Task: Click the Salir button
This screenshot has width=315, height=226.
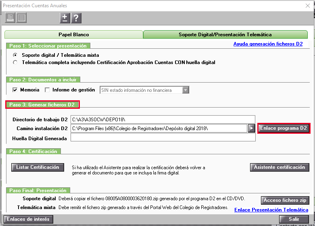Action: (x=294, y=219)
